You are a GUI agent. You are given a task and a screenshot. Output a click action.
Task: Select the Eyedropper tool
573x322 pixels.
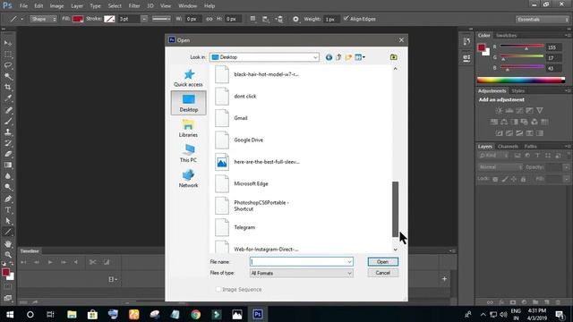[x=8, y=98]
